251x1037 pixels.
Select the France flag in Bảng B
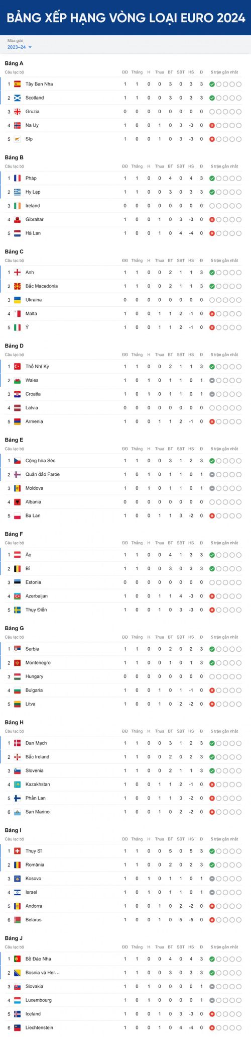point(17,178)
